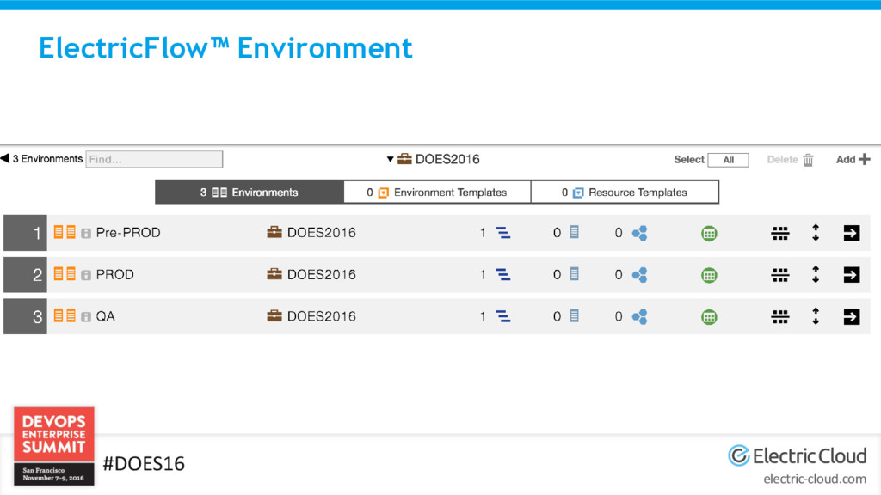Screen dimensions: 881x495
Task: Click the info icon next to PROD
Action: tap(86, 275)
